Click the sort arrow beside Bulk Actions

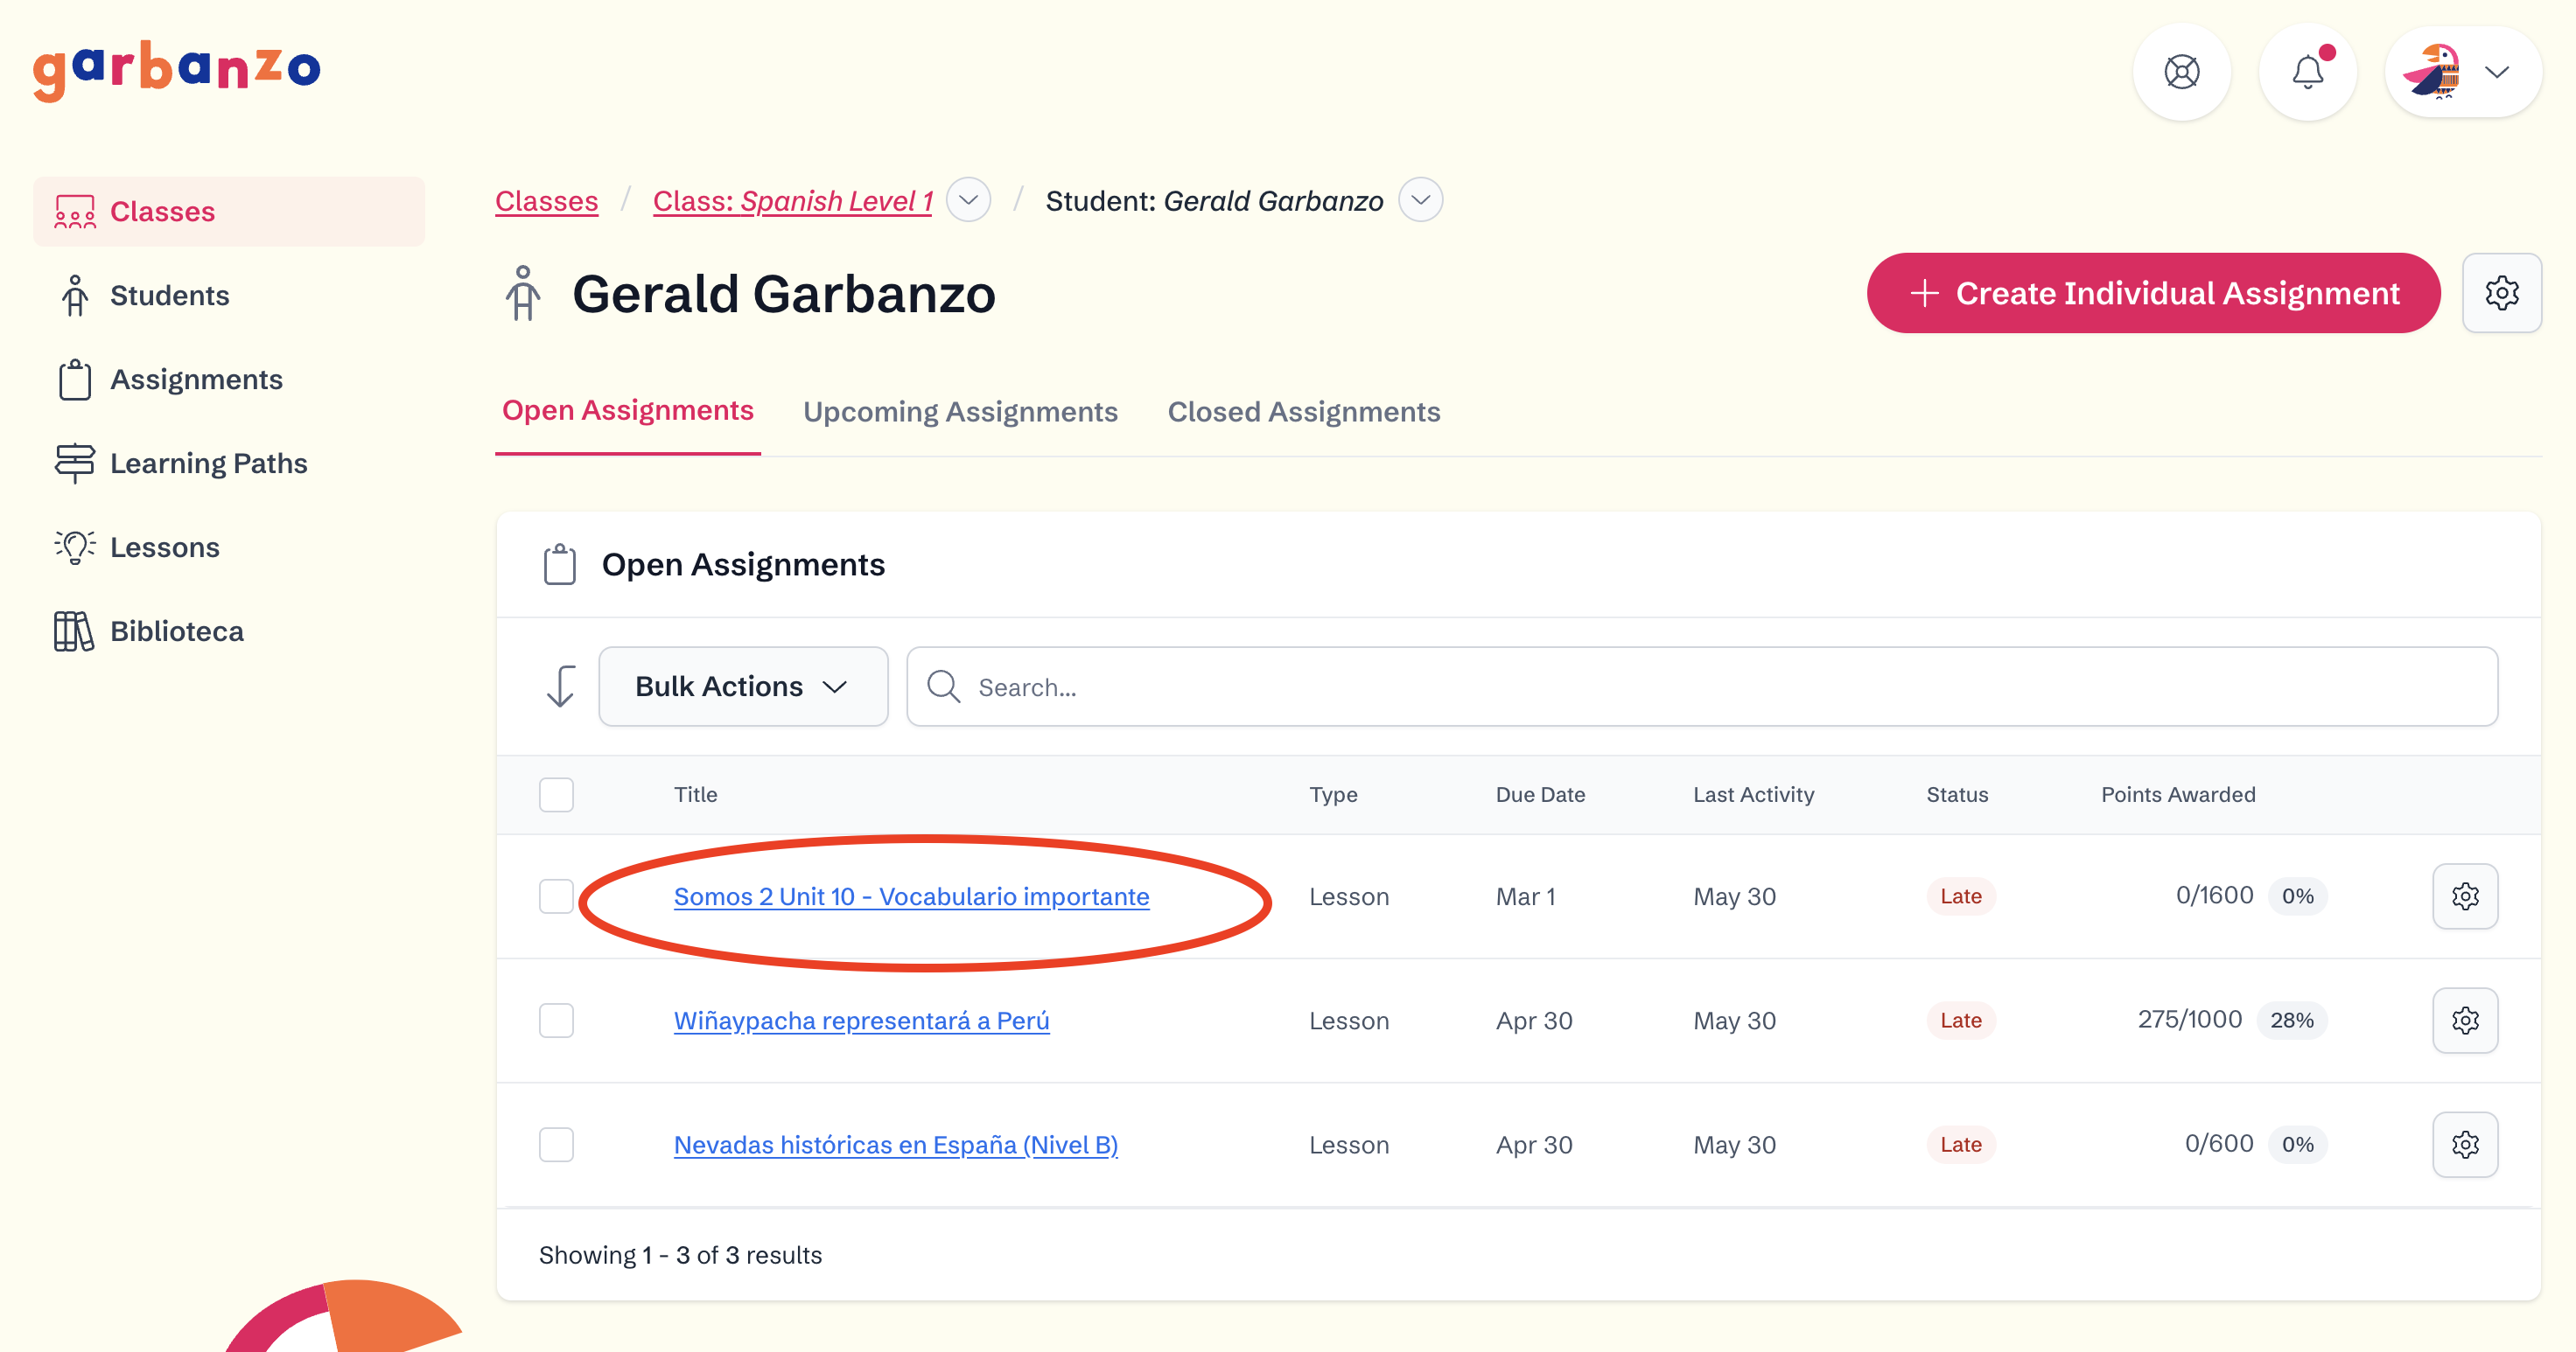click(561, 686)
